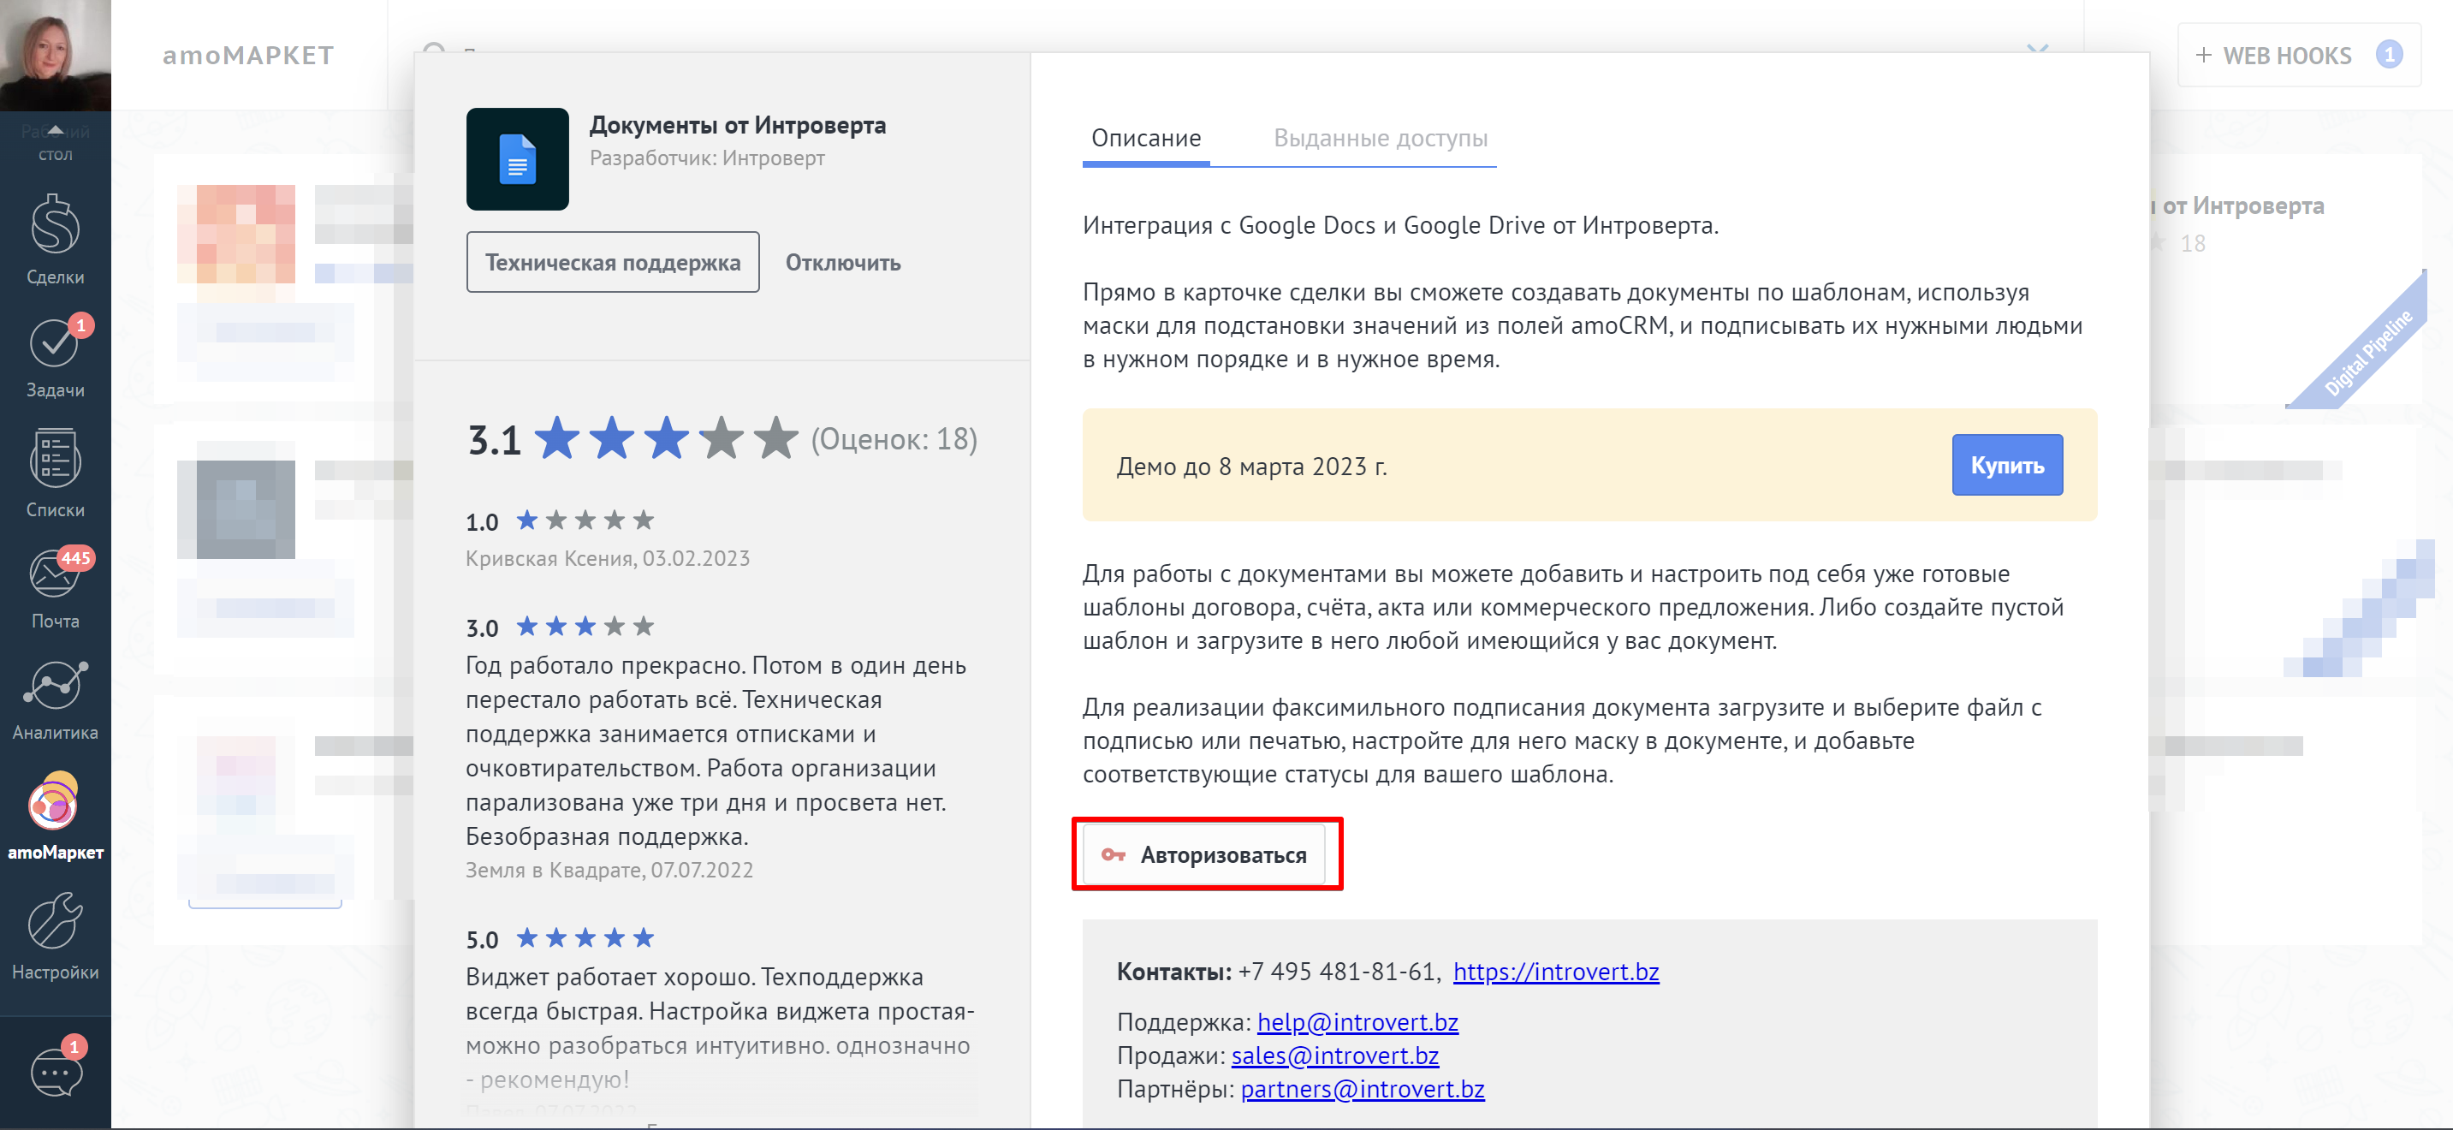
Task: Click the Демо до 8 марта 2023 г. text
Action: click(x=1251, y=467)
